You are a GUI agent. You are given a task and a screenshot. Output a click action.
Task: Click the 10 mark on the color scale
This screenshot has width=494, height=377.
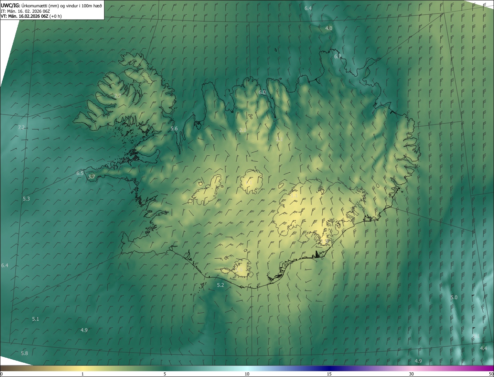point(247,374)
